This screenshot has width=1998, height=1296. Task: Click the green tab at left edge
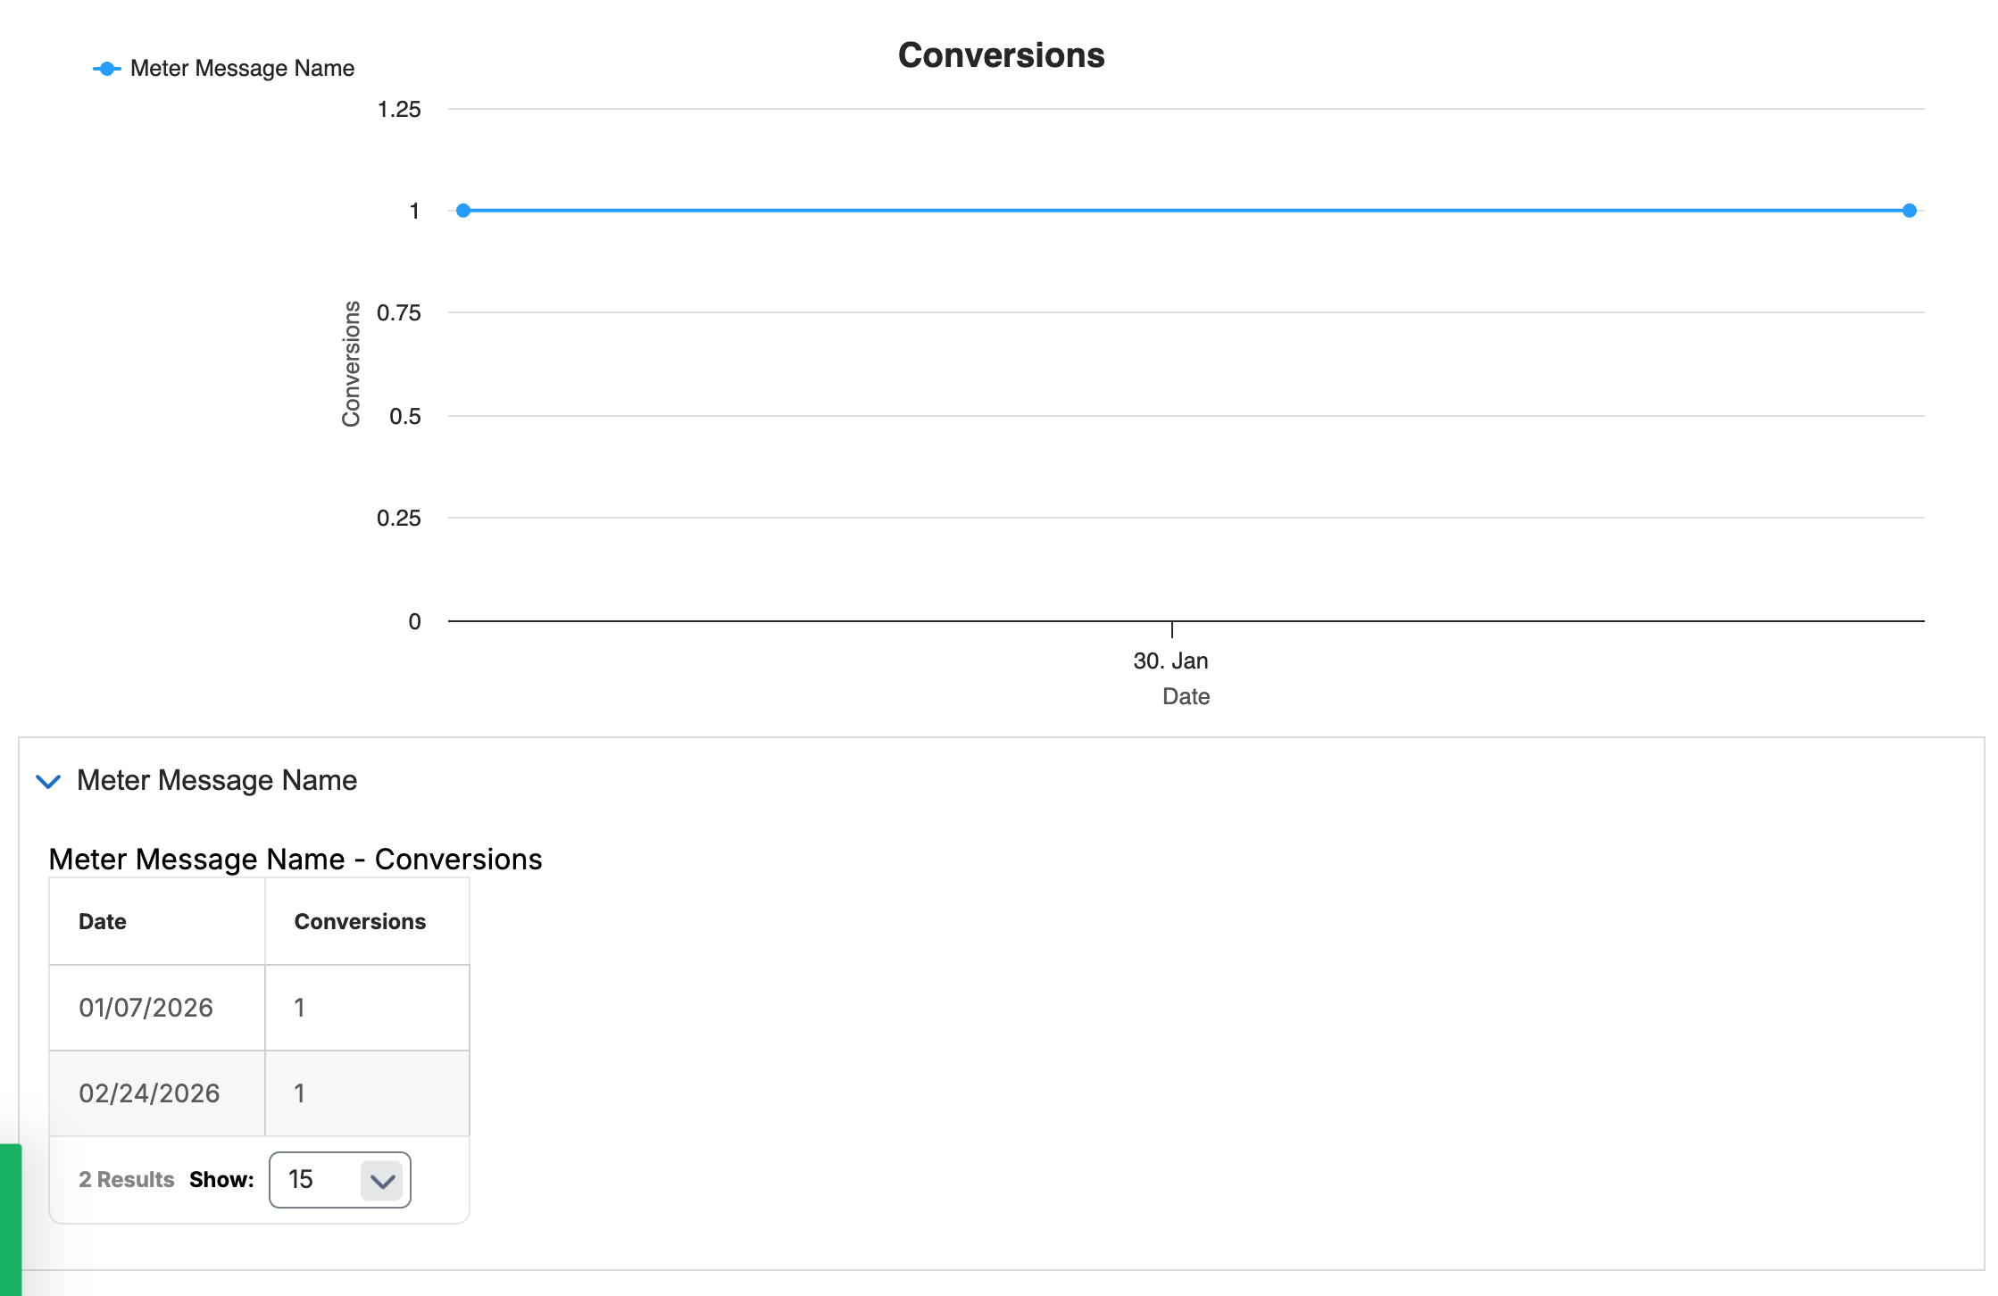click(x=11, y=1219)
